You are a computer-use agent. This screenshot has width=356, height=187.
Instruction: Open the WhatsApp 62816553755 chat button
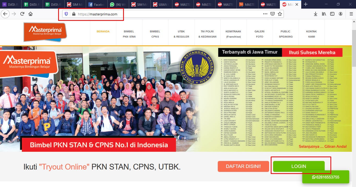coord(326,177)
